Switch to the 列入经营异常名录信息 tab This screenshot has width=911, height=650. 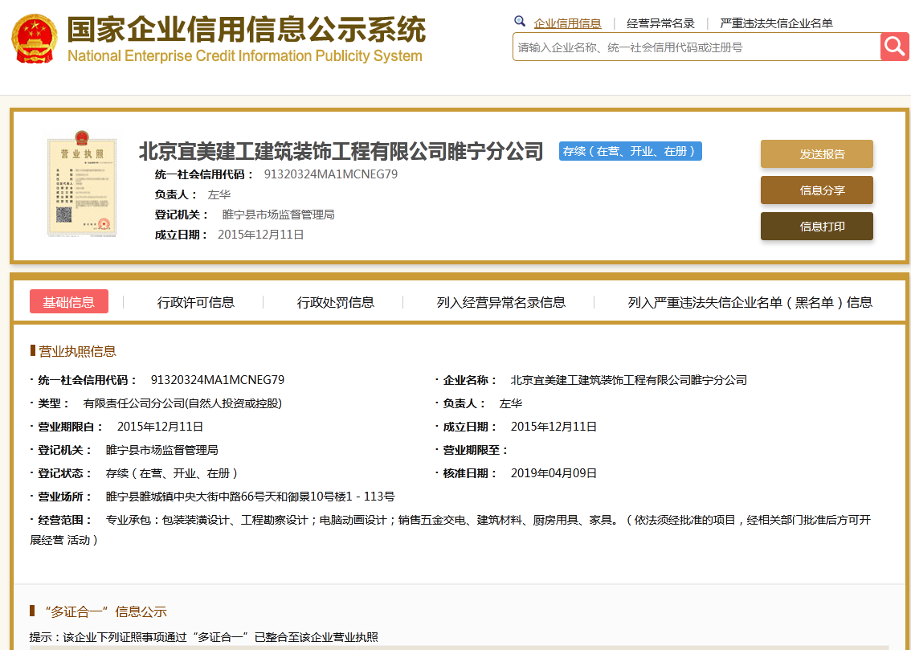(500, 302)
